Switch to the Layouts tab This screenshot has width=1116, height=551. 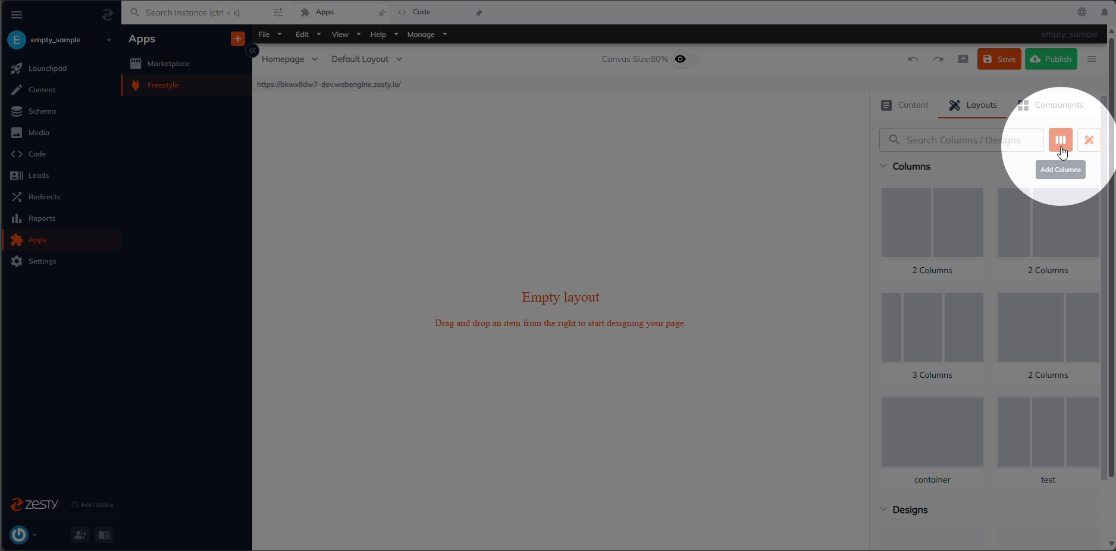[973, 105]
